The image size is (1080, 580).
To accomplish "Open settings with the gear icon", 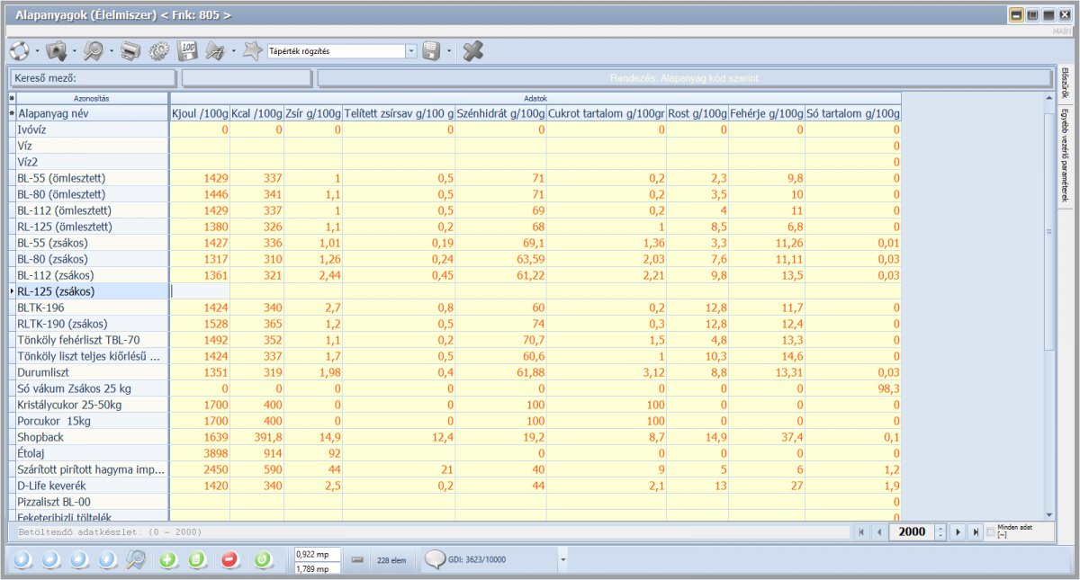I will coord(159,51).
